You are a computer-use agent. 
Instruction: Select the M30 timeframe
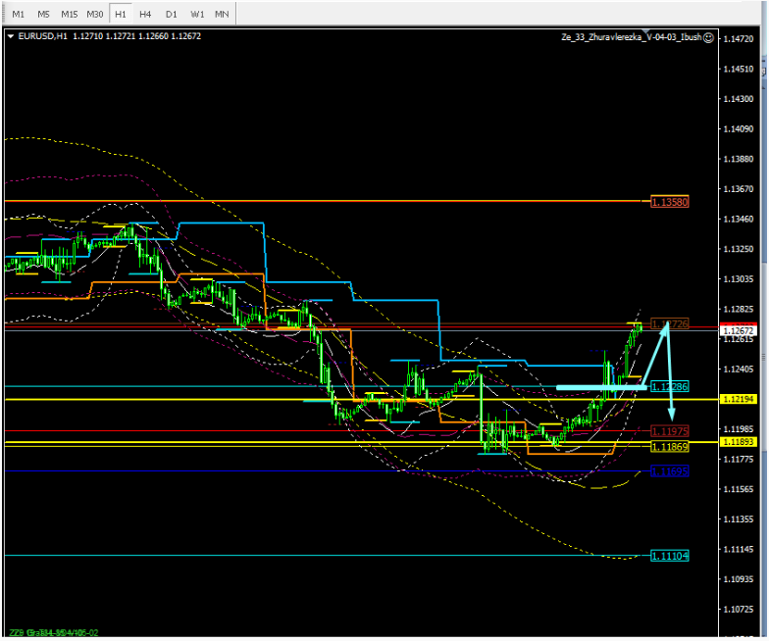(x=94, y=14)
